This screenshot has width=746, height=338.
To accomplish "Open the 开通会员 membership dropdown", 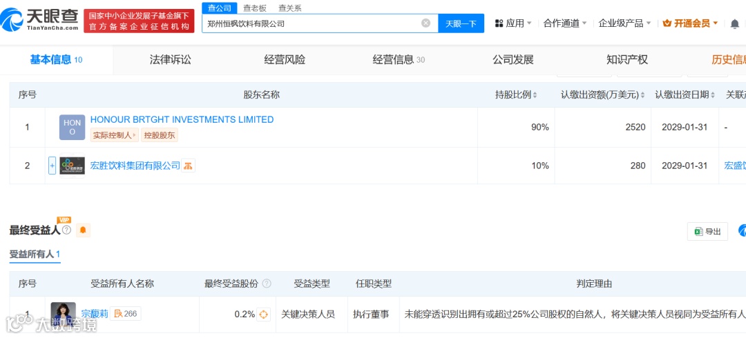I will click(x=690, y=23).
